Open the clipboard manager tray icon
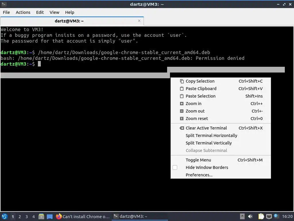 261,216
